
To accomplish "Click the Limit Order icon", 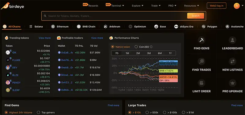I will [202, 83].
